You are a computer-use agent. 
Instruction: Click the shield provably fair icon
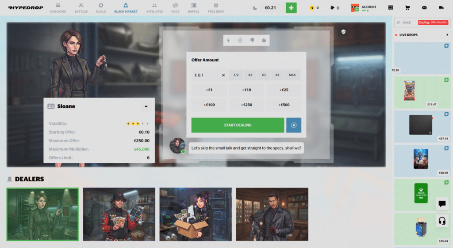pos(343,32)
